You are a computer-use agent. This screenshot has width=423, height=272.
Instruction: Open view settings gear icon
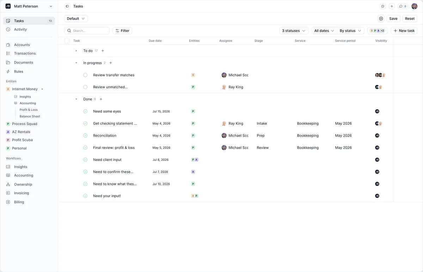381,19
